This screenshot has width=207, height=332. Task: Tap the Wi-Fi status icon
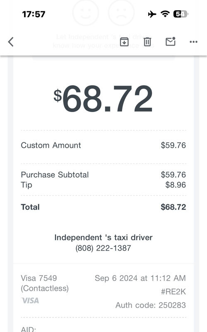(165, 14)
